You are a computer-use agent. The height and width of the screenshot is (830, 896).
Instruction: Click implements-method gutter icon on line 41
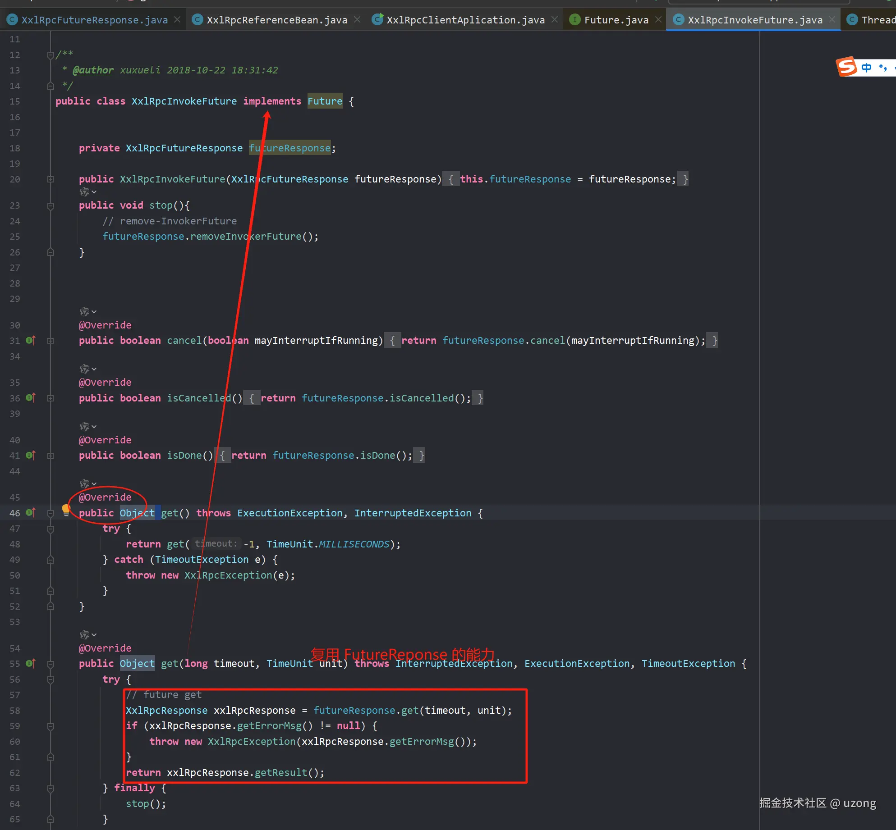(30, 456)
